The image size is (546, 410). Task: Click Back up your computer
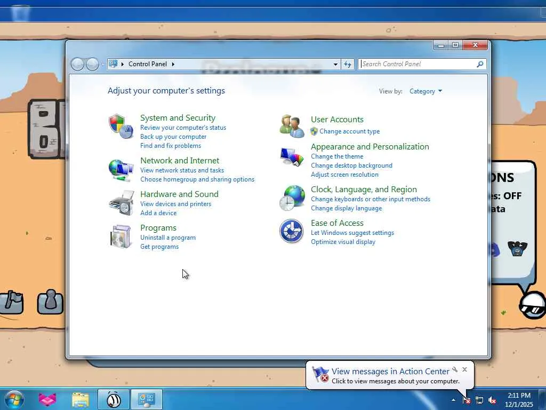[173, 137]
